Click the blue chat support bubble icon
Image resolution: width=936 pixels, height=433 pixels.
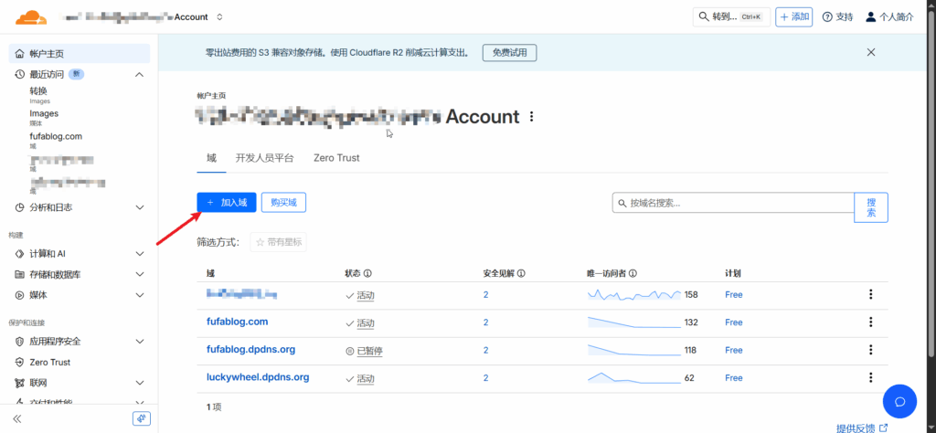click(899, 401)
